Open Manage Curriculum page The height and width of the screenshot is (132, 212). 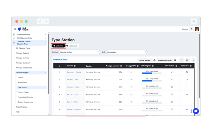[x=23, y=63]
